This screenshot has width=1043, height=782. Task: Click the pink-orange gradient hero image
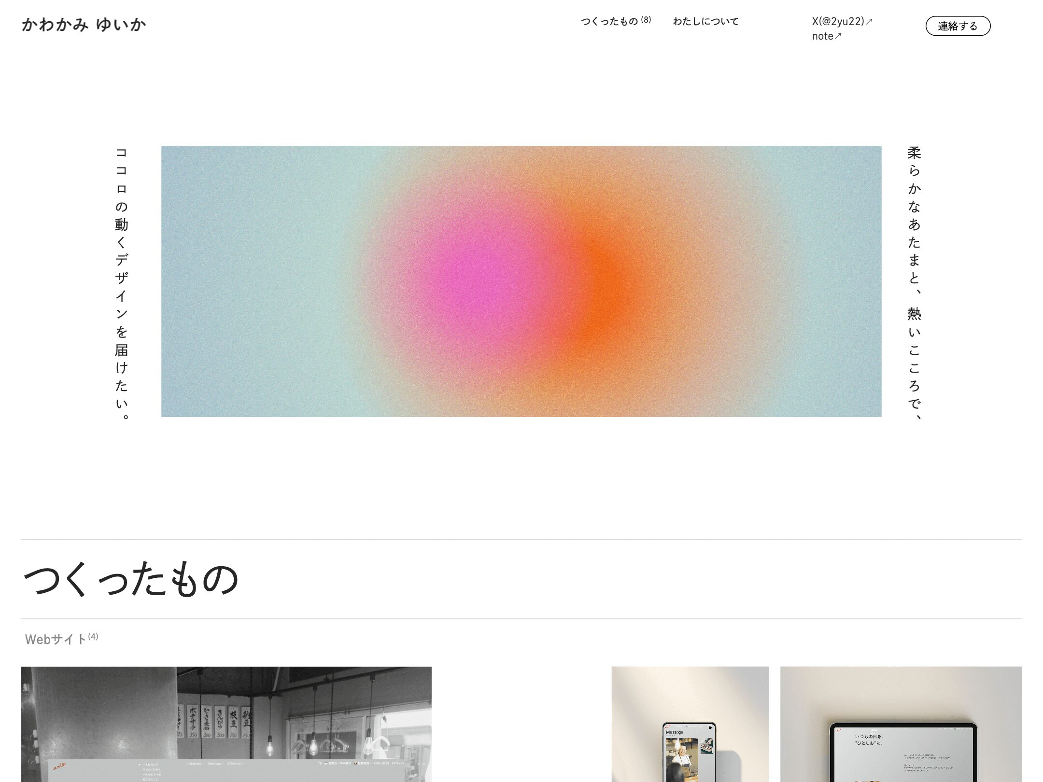coord(521,281)
